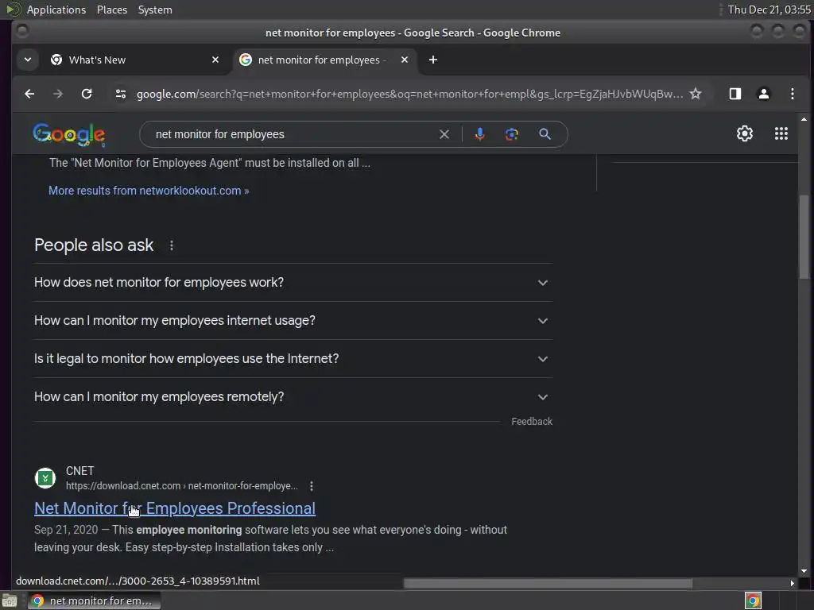814x610 pixels.
Task: Search by voice microphone icon
Action: click(479, 134)
